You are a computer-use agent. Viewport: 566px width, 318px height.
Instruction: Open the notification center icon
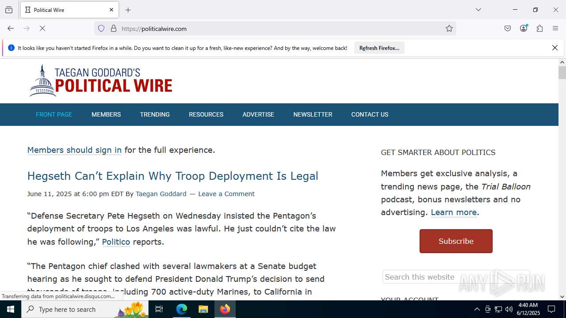tap(552, 309)
